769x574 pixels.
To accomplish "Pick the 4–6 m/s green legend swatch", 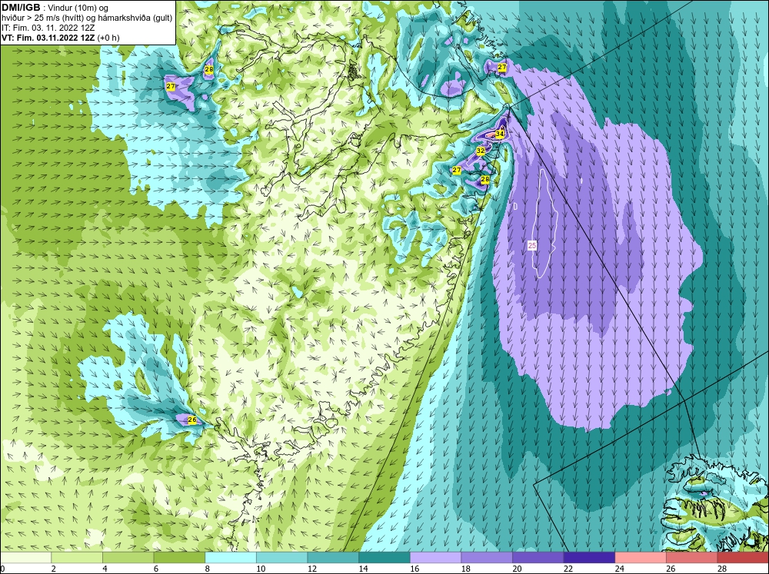I will click(128, 558).
